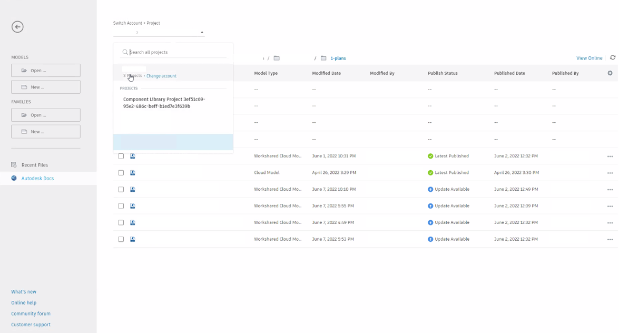Click the Search all projects field
The height and width of the screenshot is (333, 619).
[176, 52]
